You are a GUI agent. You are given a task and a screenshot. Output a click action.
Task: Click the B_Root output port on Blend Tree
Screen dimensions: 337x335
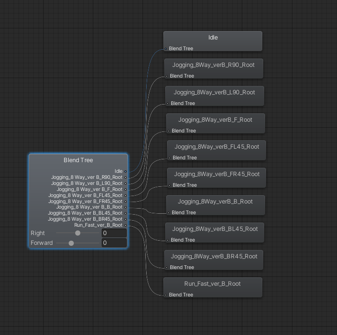point(125,207)
